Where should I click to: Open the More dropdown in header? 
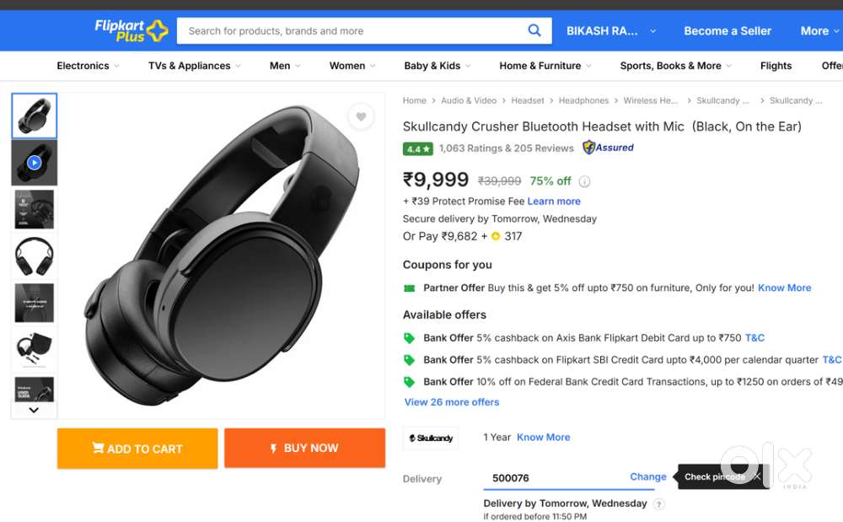click(820, 31)
